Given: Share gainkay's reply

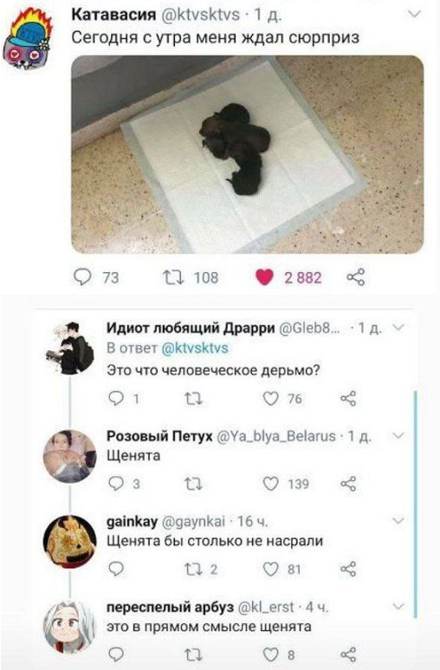Looking at the screenshot, I should 348,569.
